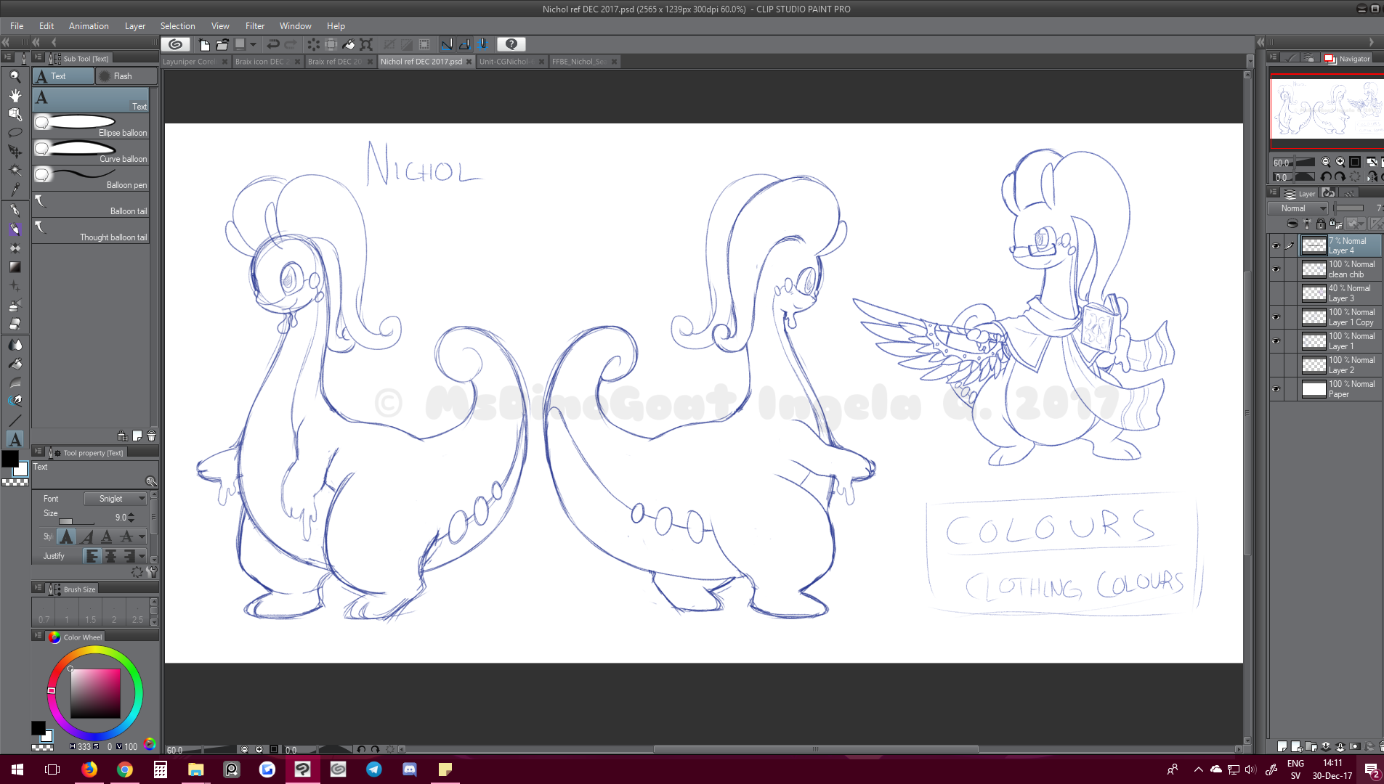
Task: Open the Save dropdown arrow
Action: pos(254,44)
